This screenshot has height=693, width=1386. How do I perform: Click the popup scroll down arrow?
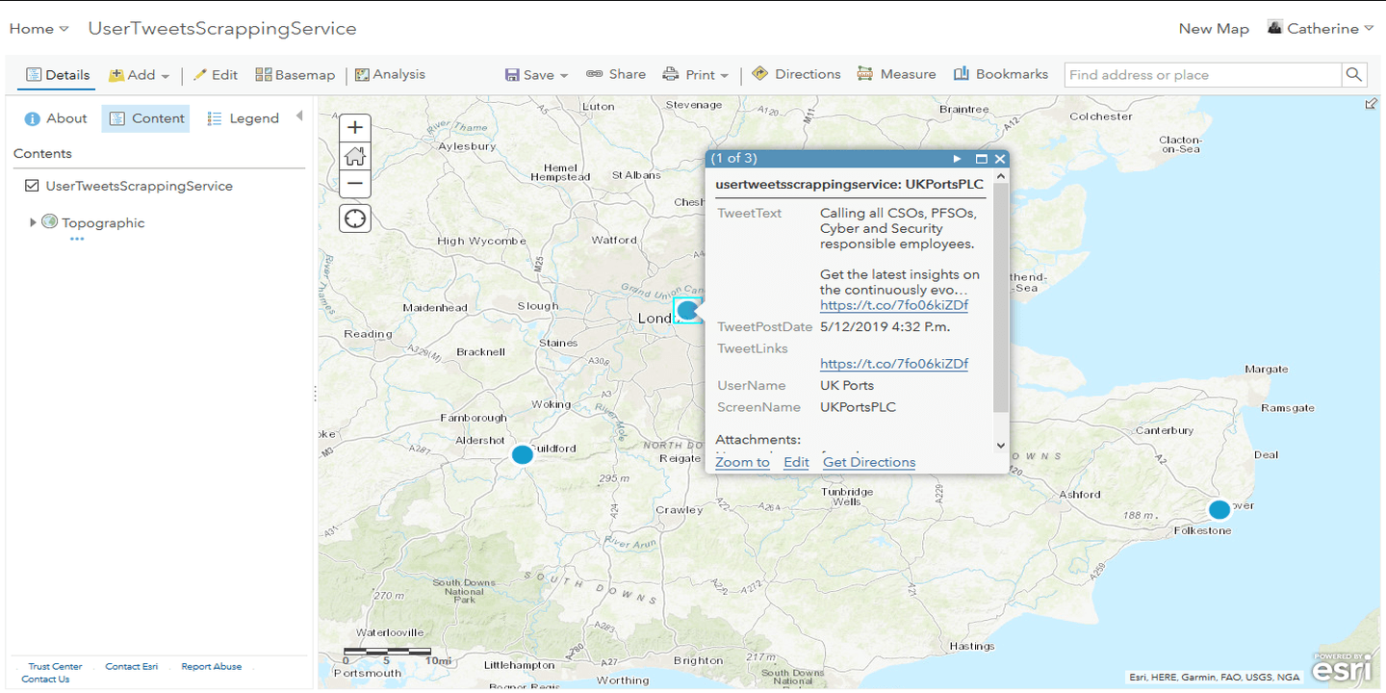[x=1000, y=446]
